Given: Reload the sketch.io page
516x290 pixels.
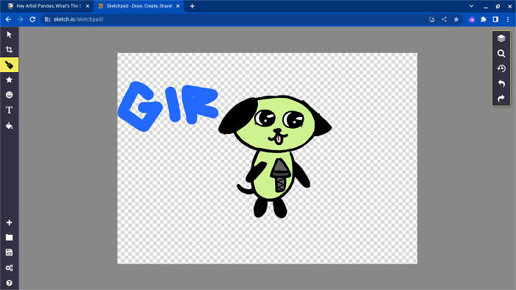Looking at the screenshot, I should (x=32, y=19).
